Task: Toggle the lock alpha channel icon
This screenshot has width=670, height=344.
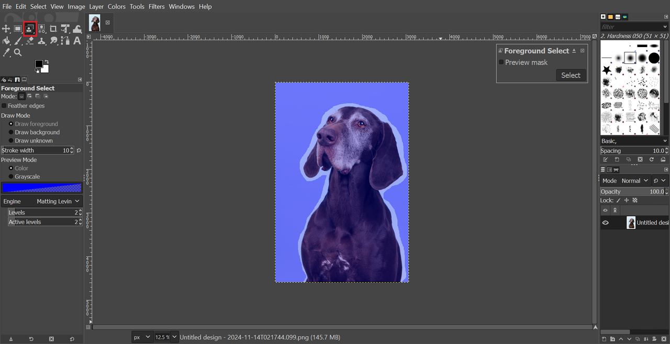Action: pyautogui.click(x=635, y=201)
